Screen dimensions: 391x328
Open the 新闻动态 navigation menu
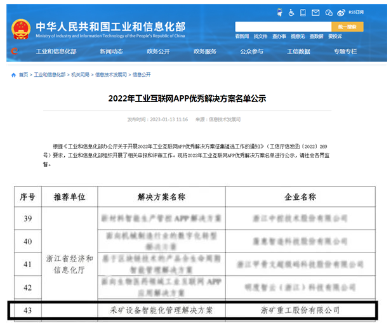click(x=111, y=51)
